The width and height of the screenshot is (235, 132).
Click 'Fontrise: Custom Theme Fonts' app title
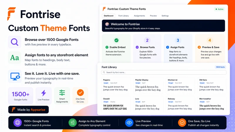127,9
